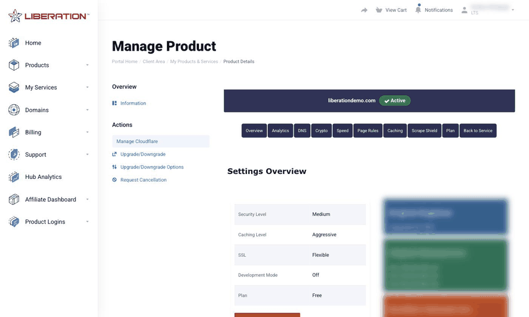Click the Product Logins icon
The image size is (529, 317).
pyautogui.click(x=14, y=222)
